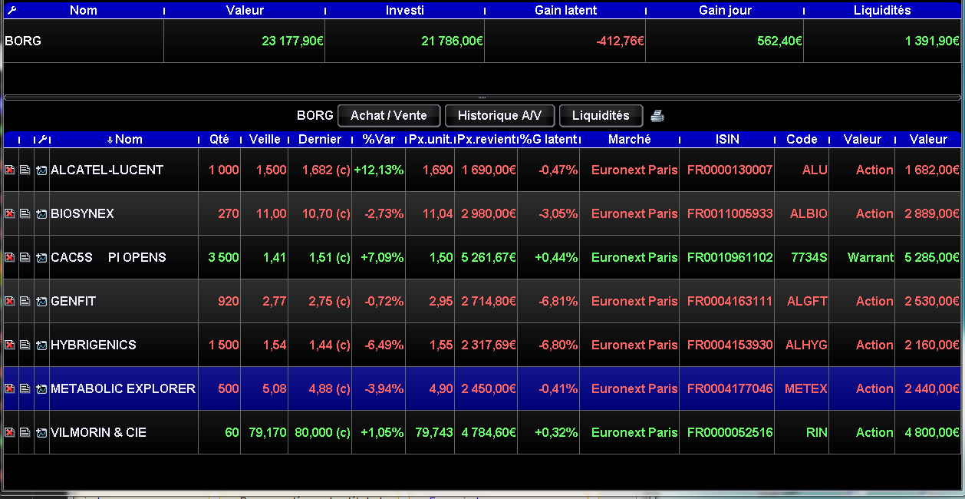Click the Liquidités header in summary table
The height and width of the screenshot is (499, 965).
(x=882, y=10)
